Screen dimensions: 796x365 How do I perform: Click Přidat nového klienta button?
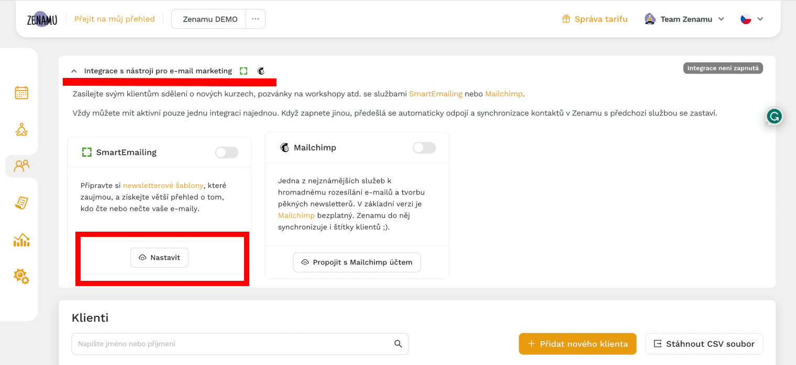point(578,344)
